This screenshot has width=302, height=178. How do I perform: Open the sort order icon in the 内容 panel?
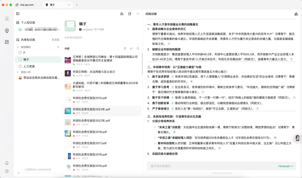pyautogui.click(x=131, y=48)
